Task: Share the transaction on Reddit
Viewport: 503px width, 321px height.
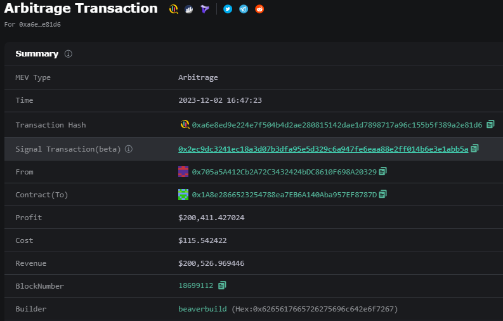Action: click(259, 9)
